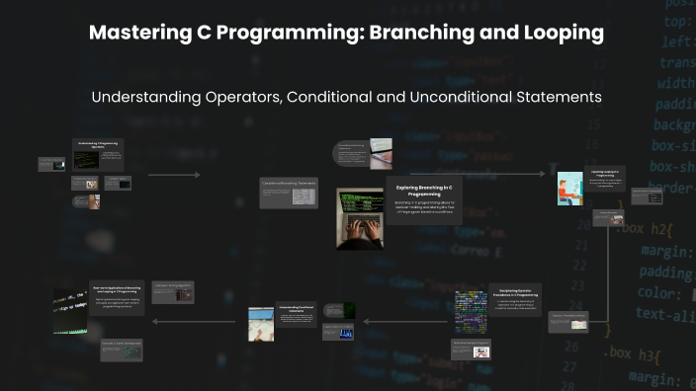Open the 'Exploring Branching in C Programming' card

point(424,200)
